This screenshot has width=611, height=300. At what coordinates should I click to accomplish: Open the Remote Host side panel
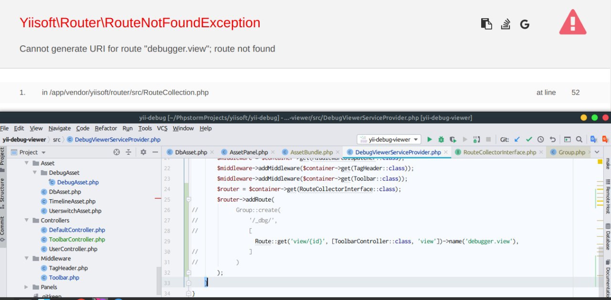(608, 195)
